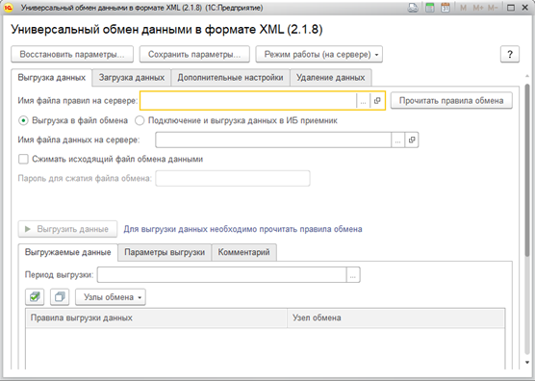Viewport: 535px width, 381px height.
Task: Open the data file with the open icon
Action: click(412, 140)
